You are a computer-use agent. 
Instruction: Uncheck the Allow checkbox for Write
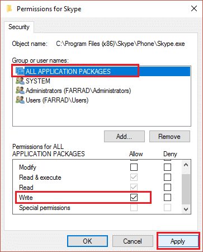134,198
